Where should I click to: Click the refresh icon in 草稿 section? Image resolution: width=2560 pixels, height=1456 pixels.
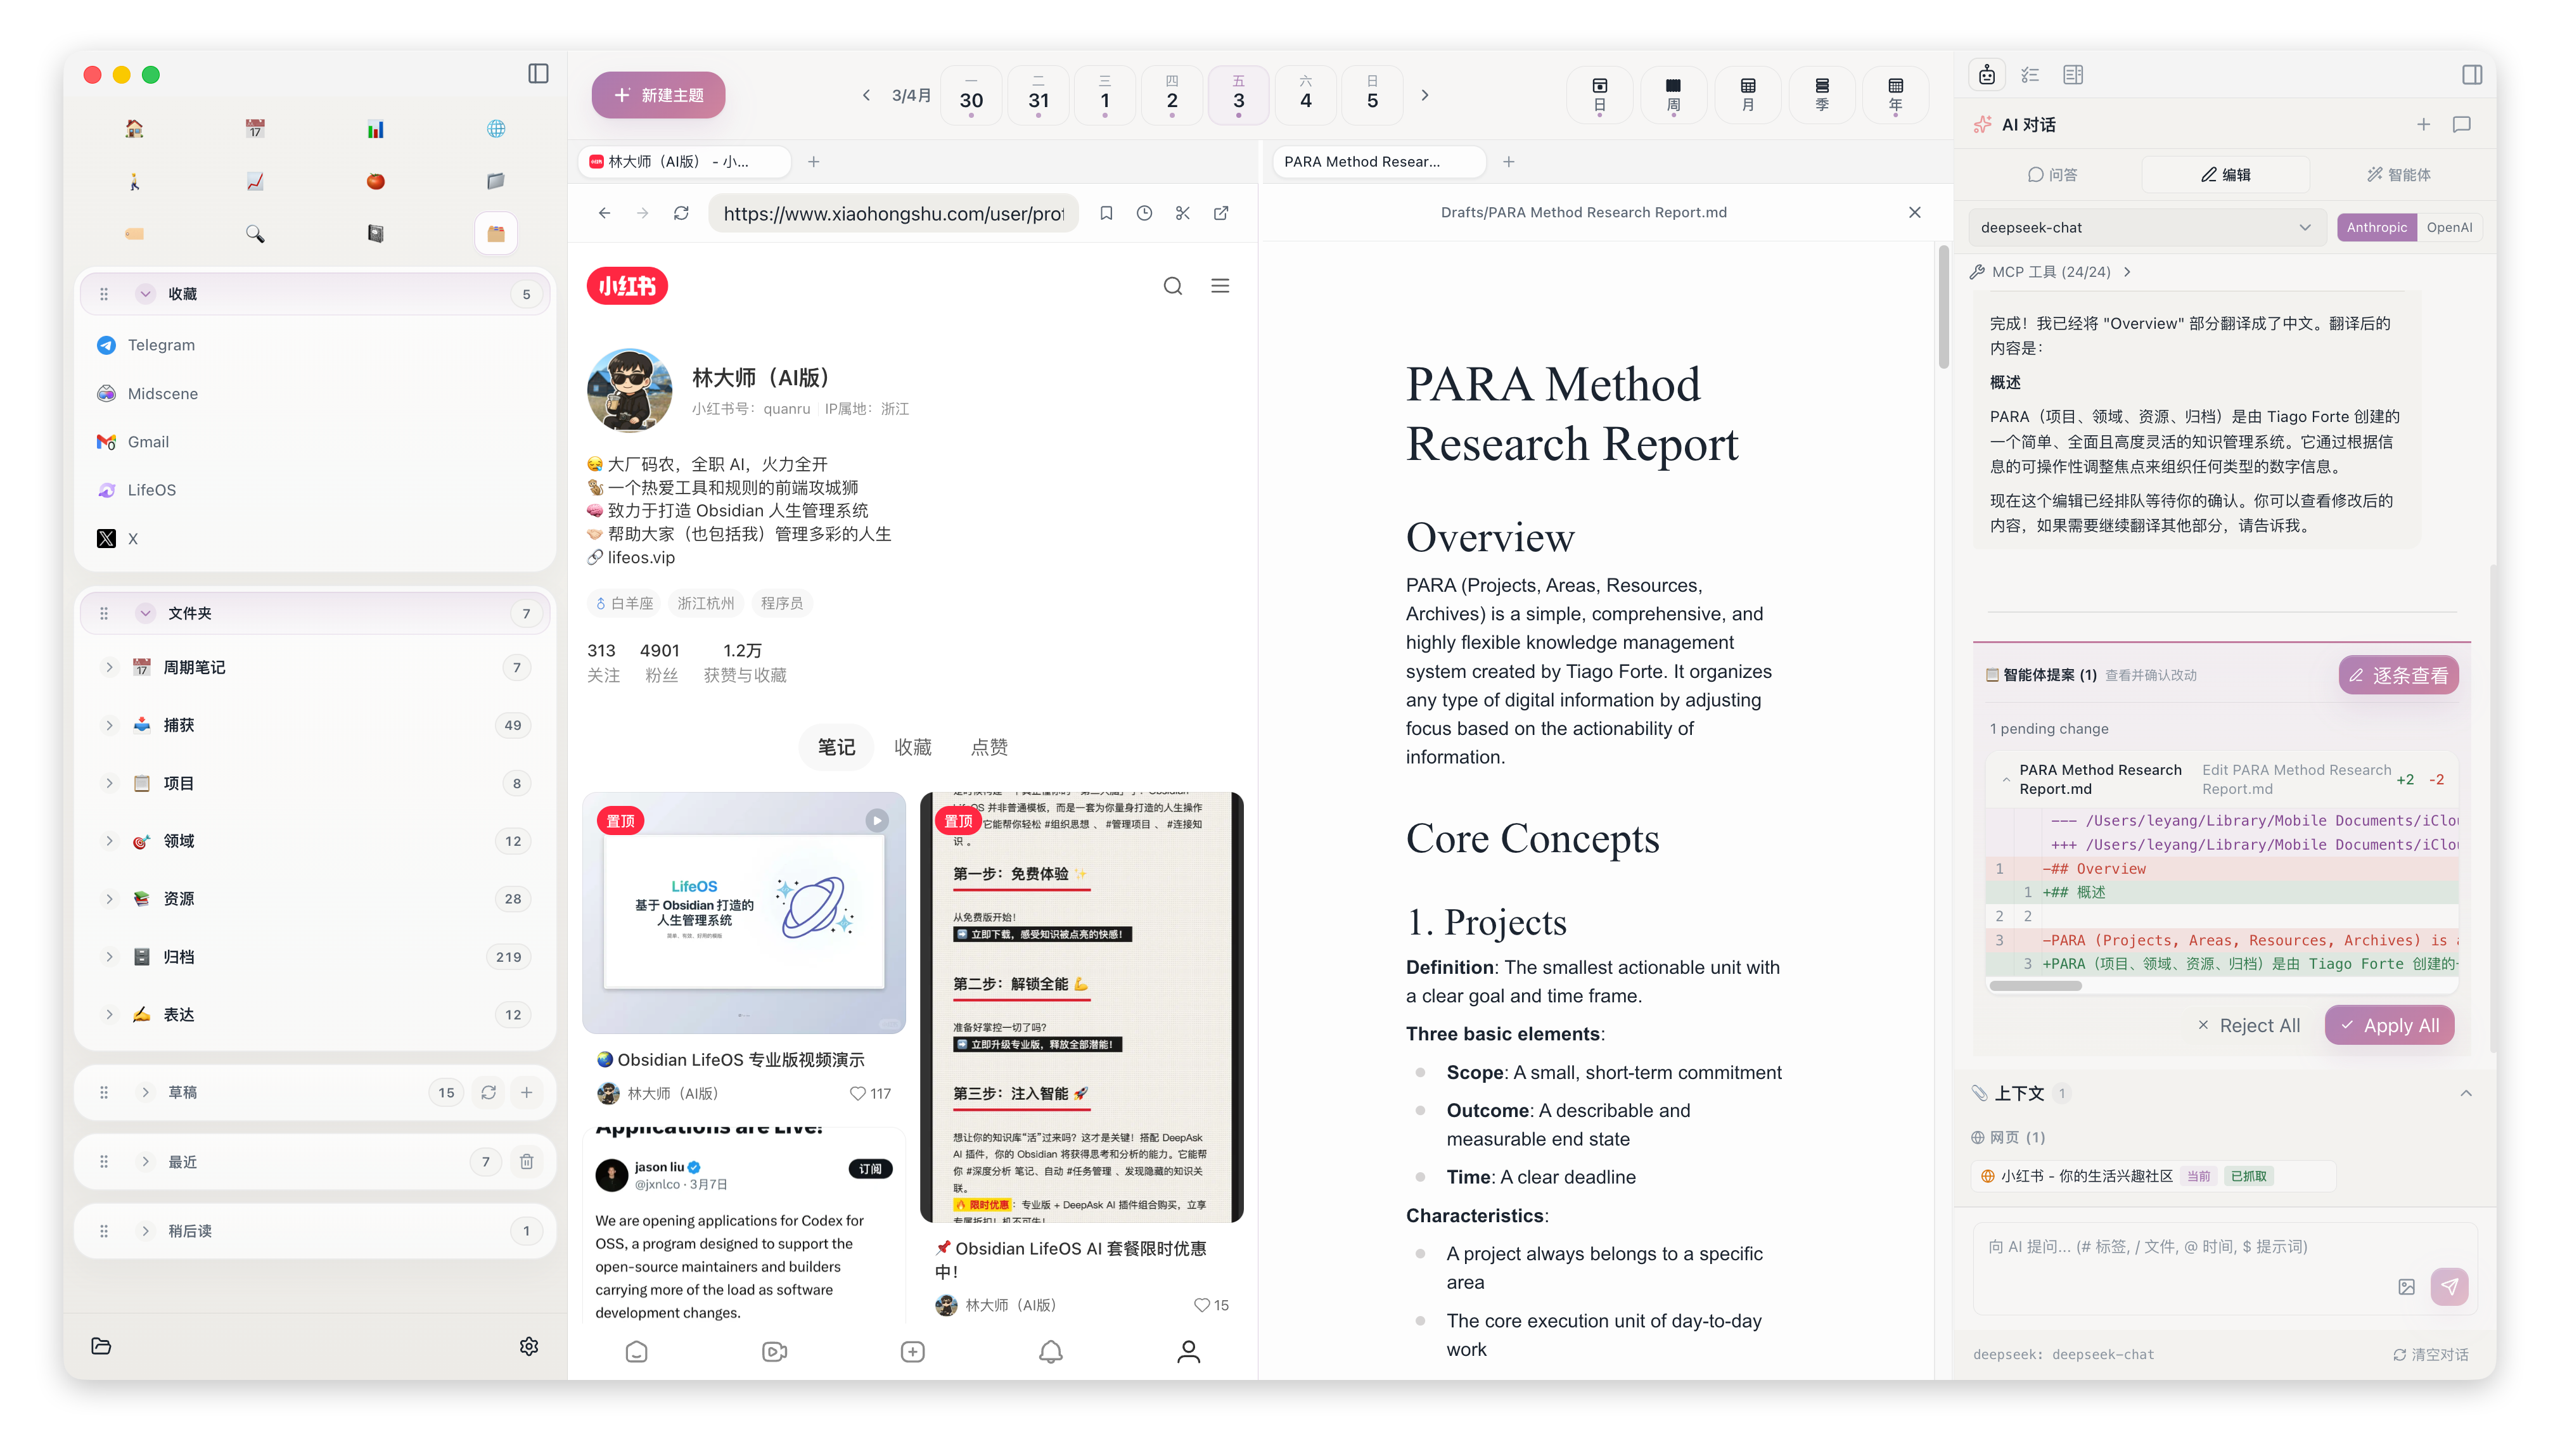tap(488, 1092)
